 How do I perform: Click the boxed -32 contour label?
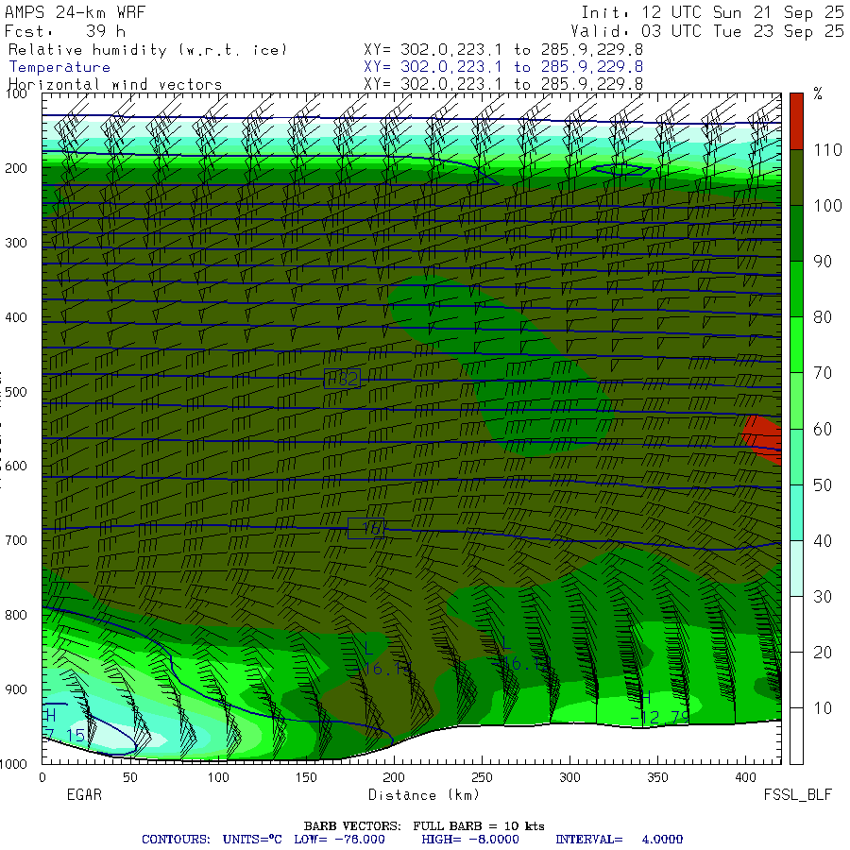[x=342, y=379]
